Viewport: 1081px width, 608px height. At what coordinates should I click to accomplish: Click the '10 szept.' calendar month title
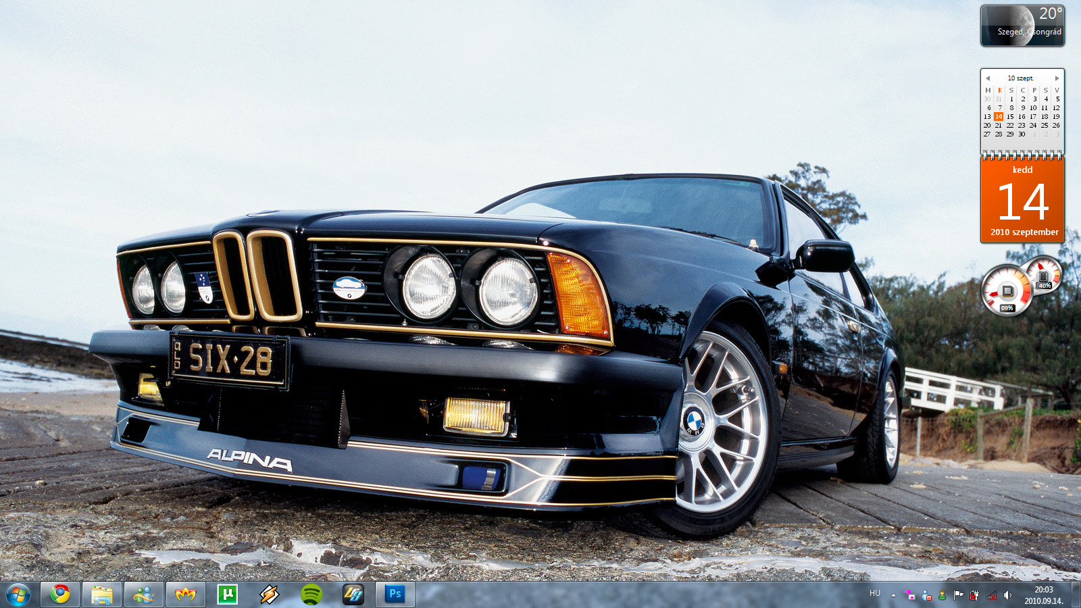pos(1020,78)
